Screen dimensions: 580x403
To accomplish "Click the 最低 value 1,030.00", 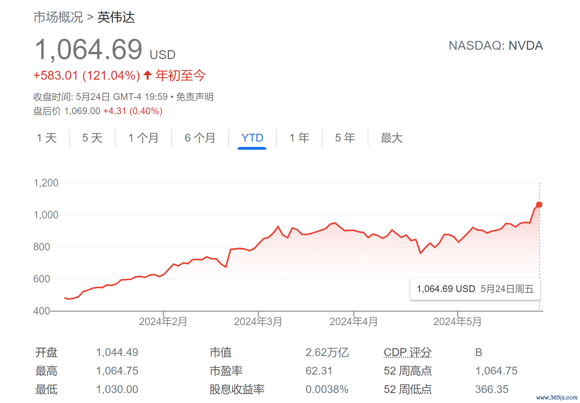I will click(x=117, y=389).
